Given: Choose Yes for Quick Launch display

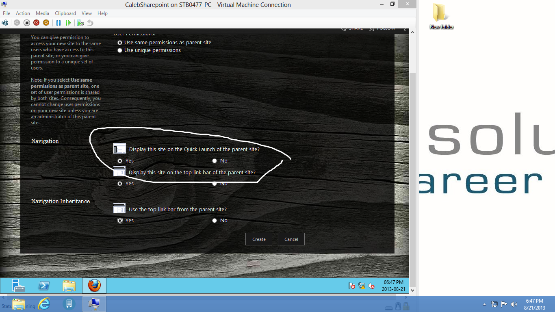Looking at the screenshot, I should coord(120,161).
